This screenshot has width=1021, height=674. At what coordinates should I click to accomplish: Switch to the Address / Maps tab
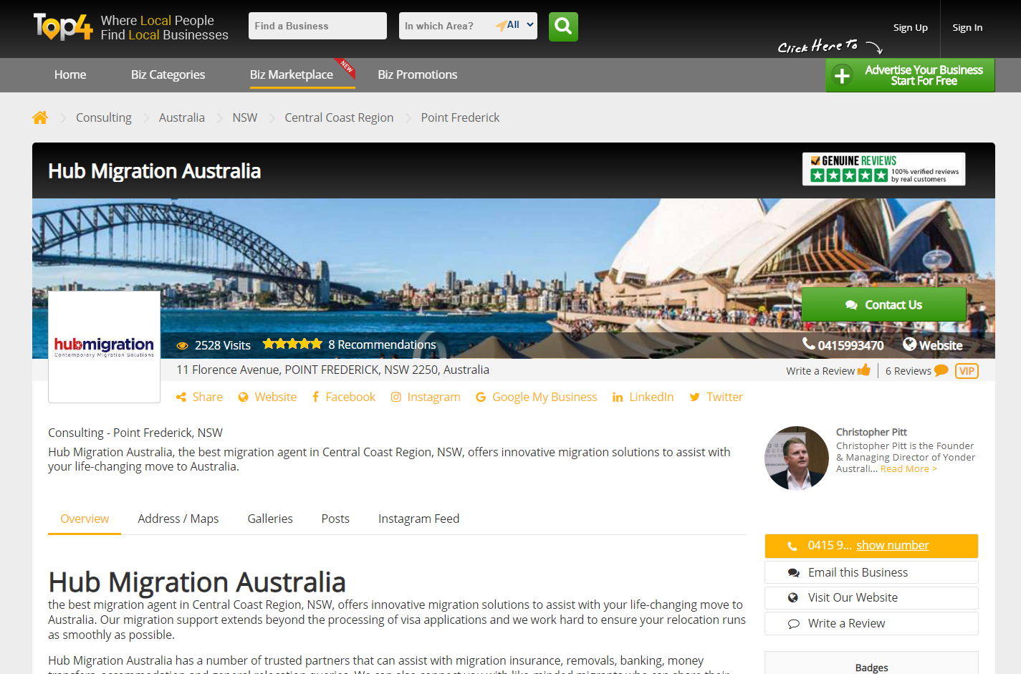[x=178, y=519]
